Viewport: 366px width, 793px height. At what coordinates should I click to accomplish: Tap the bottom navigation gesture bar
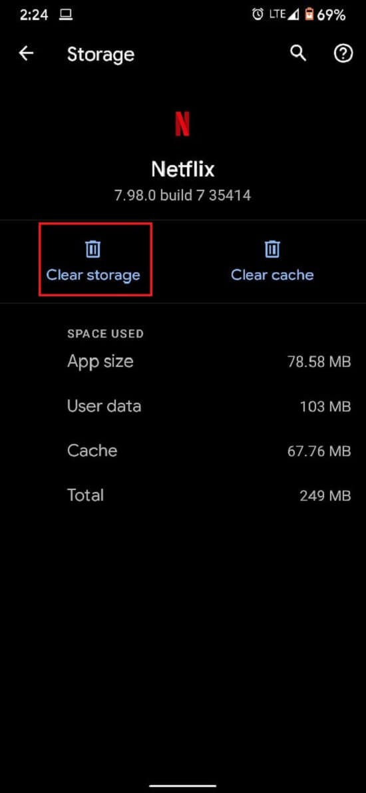pyautogui.click(x=182, y=786)
